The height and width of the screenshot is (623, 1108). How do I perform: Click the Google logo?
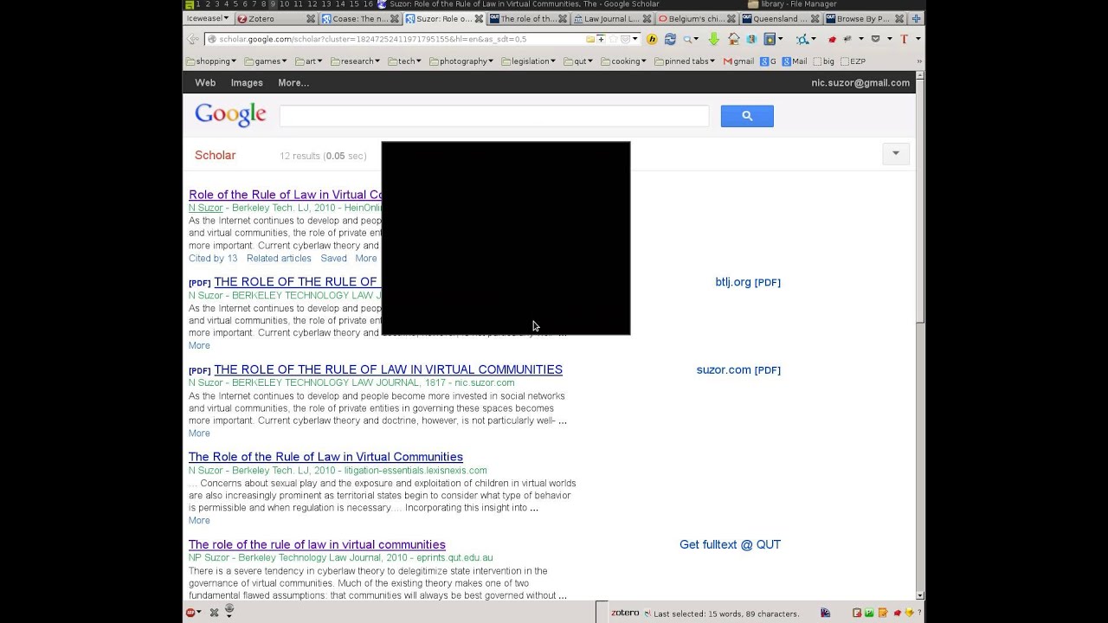[x=230, y=115]
